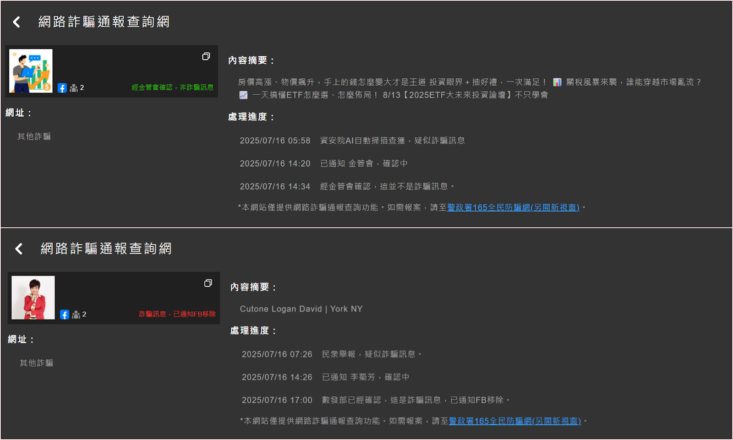
Task: Open the 警政署165全民防騙網 link under the 數發部 report
Action: click(515, 421)
